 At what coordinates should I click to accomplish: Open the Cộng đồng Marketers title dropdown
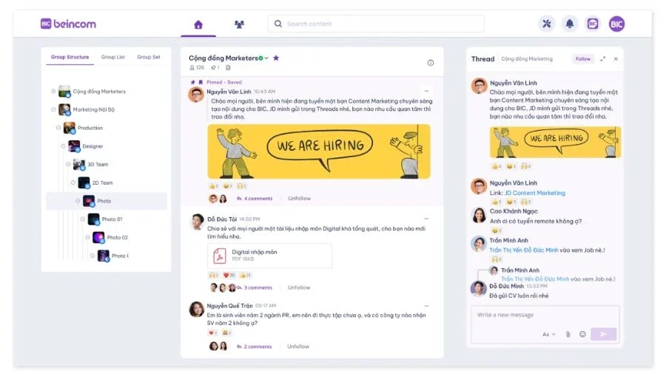coord(266,58)
